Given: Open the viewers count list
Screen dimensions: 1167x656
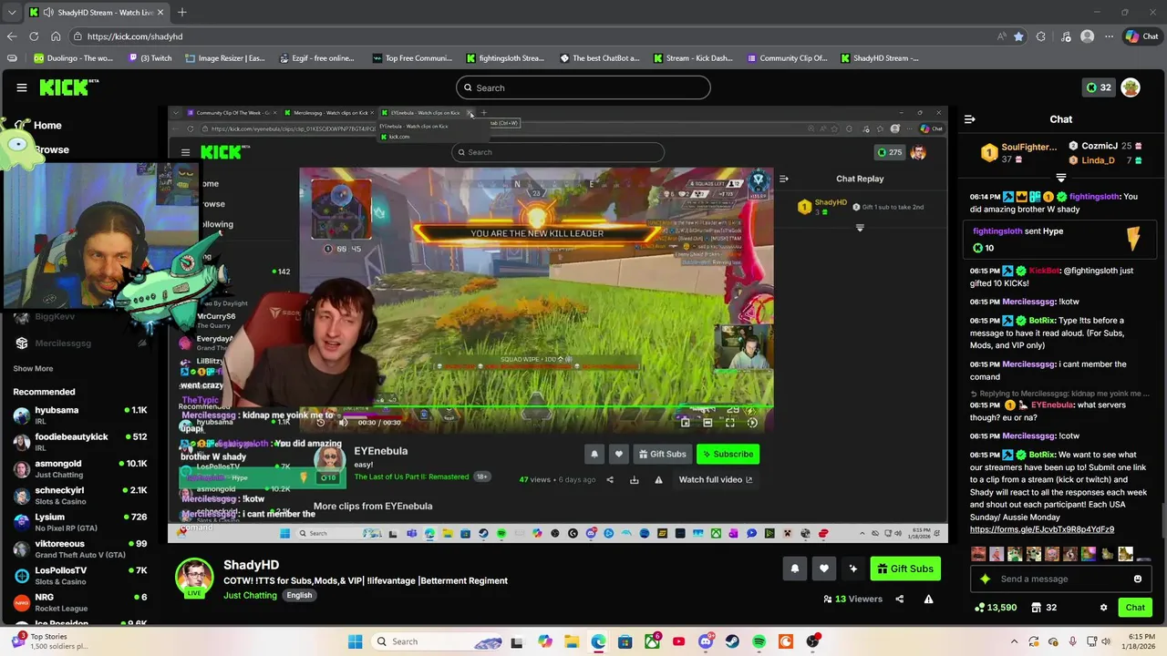Looking at the screenshot, I should coord(852,599).
